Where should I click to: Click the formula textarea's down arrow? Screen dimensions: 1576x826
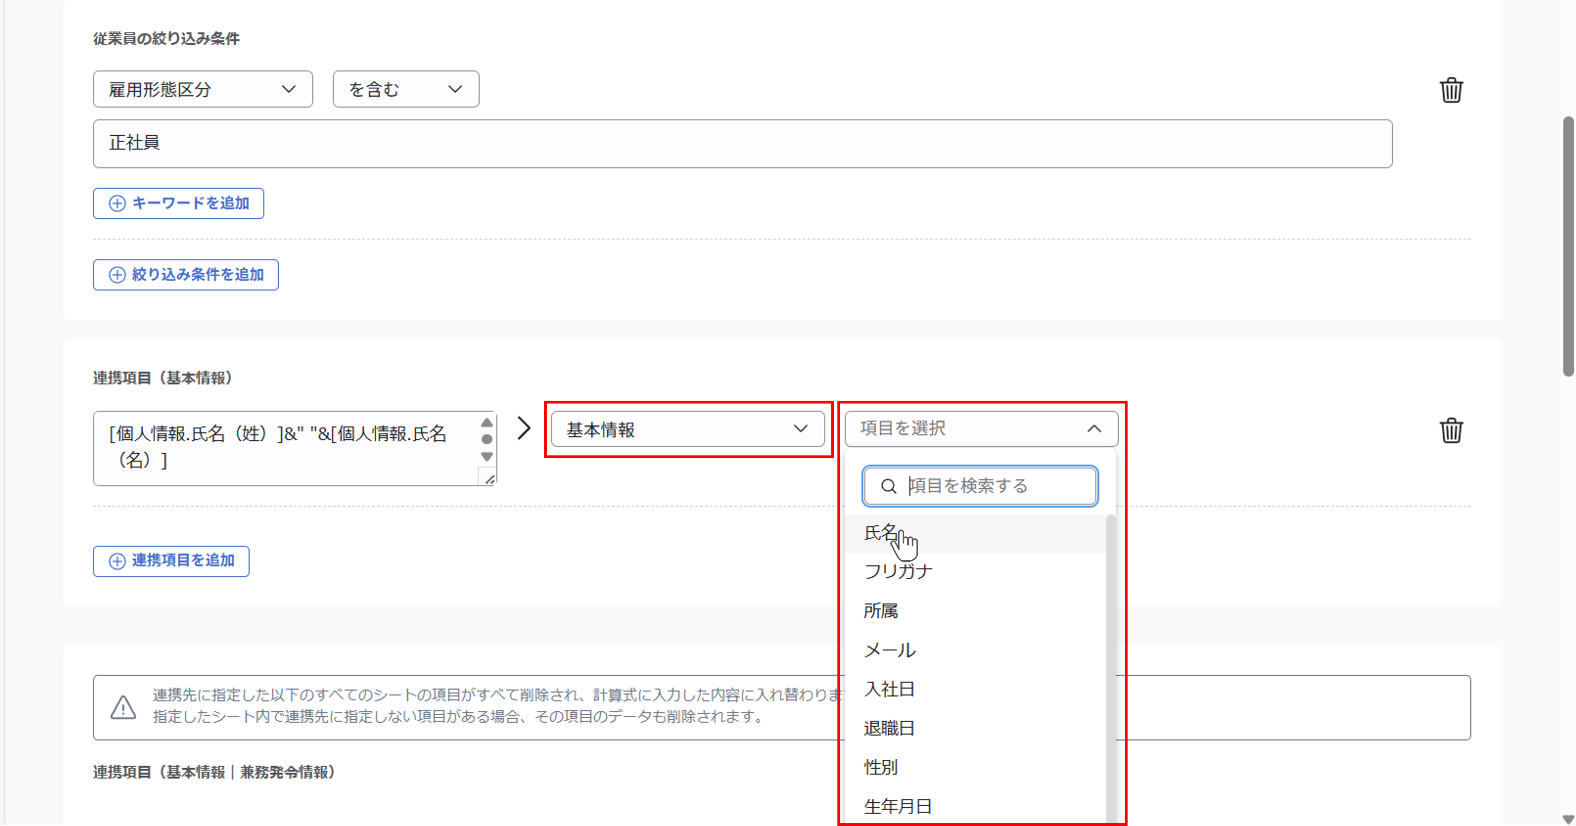[487, 456]
